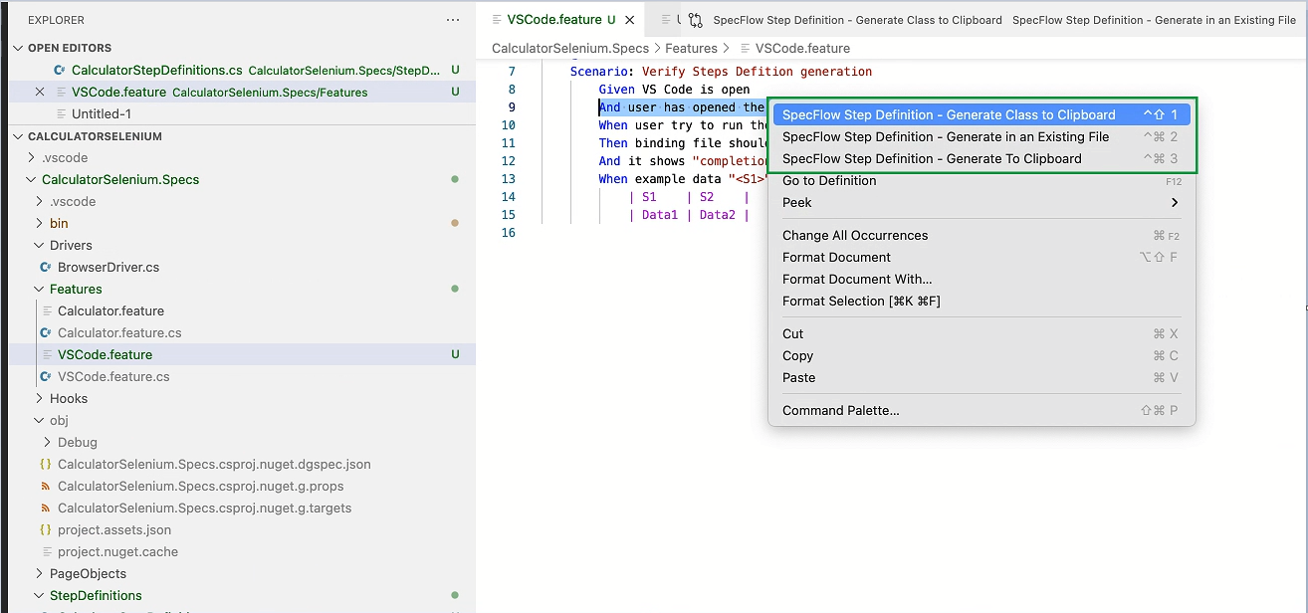
Task: Click CalculatorSelenium.Specs breadcrumb segment
Action: click(570, 48)
